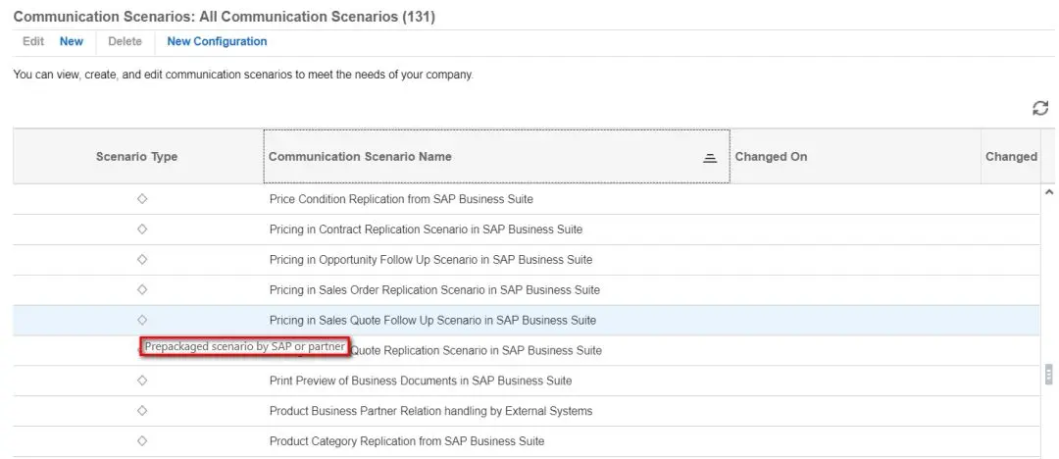This screenshot has width=1059, height=459.
Task: Click diamond icon for Pricing in Sales Order Replication
Action: 142,289
